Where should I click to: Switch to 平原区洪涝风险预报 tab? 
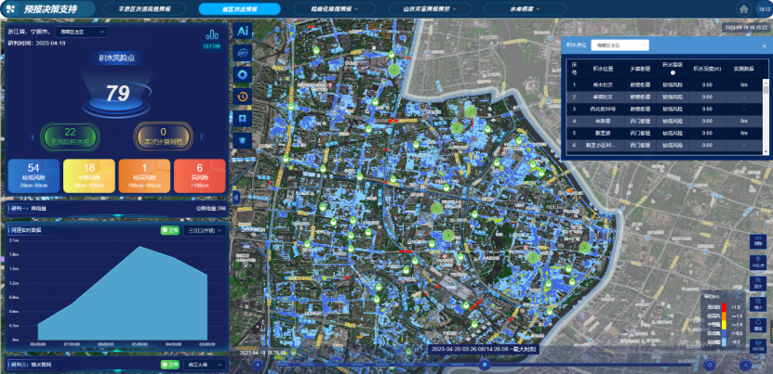[x=145, y=9]
